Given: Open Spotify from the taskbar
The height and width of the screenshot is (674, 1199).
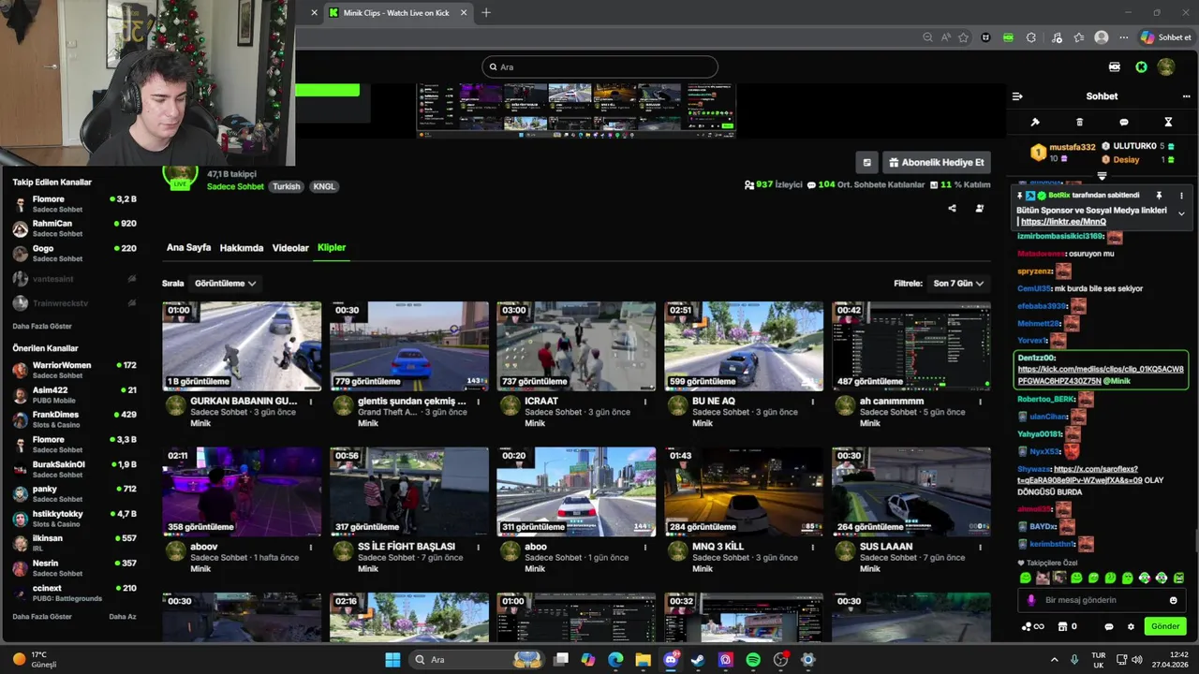Looking at the screenshot, I should (x=753, y=659).
